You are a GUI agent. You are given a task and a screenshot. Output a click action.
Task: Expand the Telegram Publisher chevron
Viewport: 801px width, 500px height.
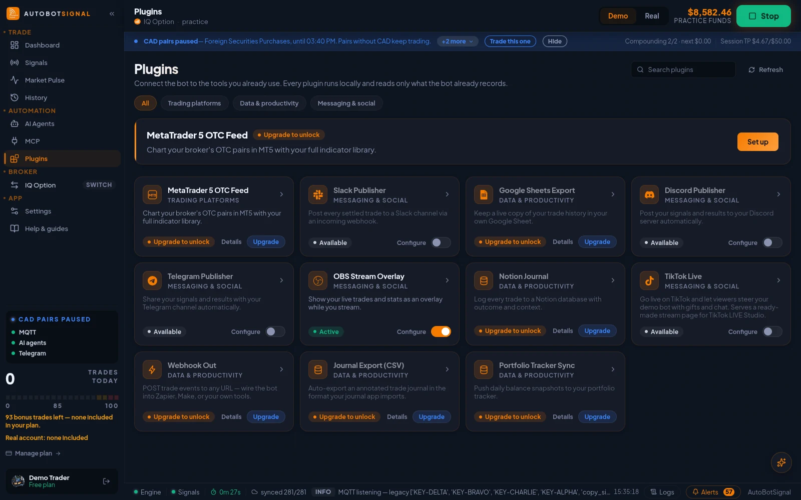[x=281, y=280]
